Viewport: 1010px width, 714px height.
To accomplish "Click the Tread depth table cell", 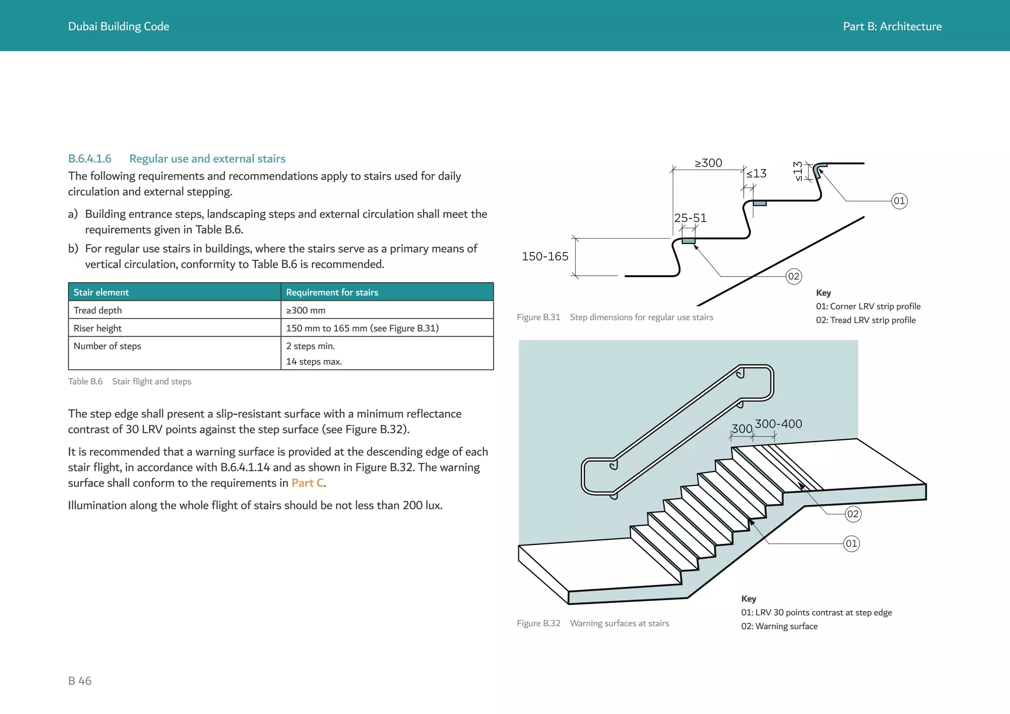I will (98, 310).
